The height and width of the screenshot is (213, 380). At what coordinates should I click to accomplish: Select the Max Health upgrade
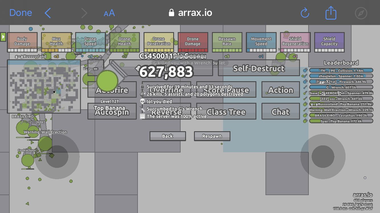(x=56, y=42)
